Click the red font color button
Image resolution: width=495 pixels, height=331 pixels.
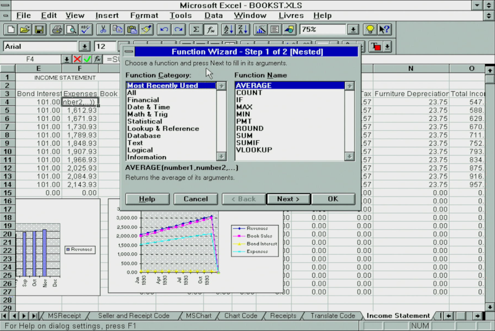[x=376, y=46]
